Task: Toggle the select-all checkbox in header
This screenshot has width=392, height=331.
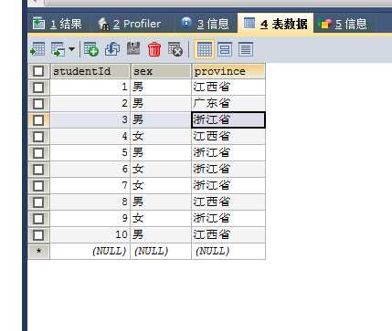Action: (38, 71)
